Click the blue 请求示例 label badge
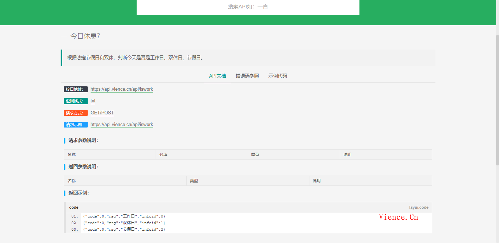The height and width of the screenshot is (243, 499). pyautogui.click(x=76, y=125)
